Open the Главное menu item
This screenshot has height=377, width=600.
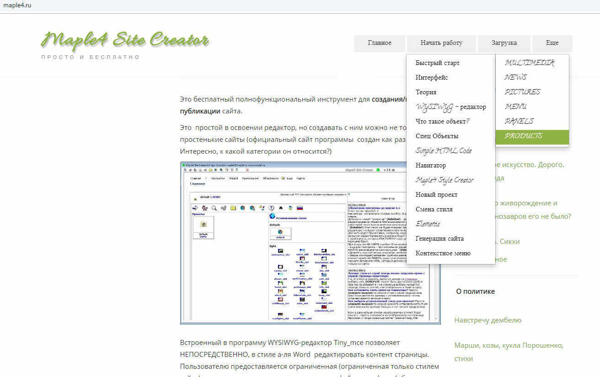pyautogui.click(x=380, y=43)
